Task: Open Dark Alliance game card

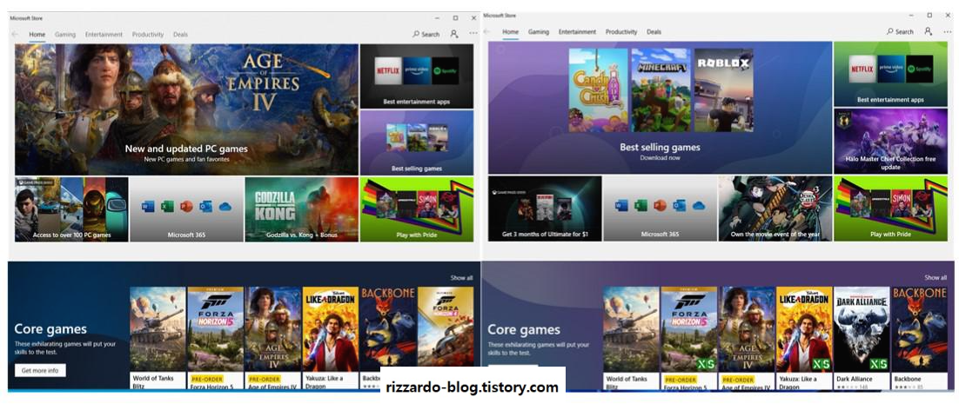Action: (x=862, y=339)
